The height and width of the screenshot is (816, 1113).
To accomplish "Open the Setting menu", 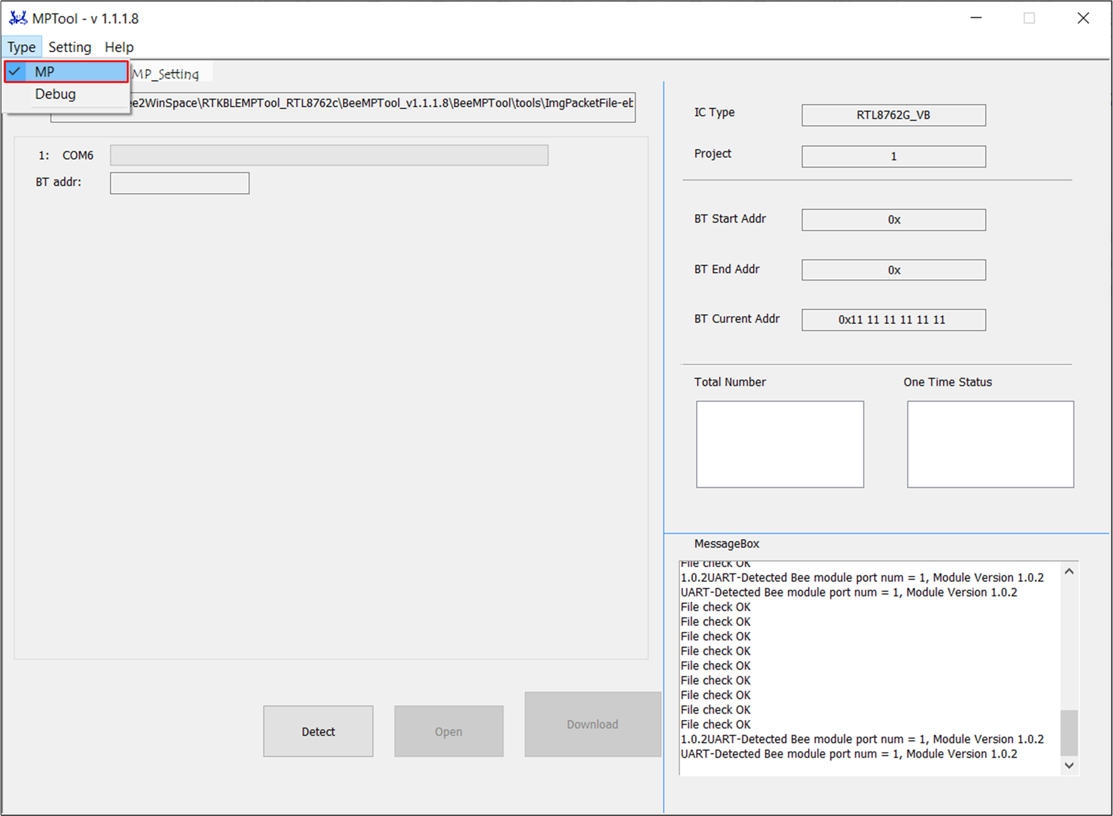I will (70, 47).
